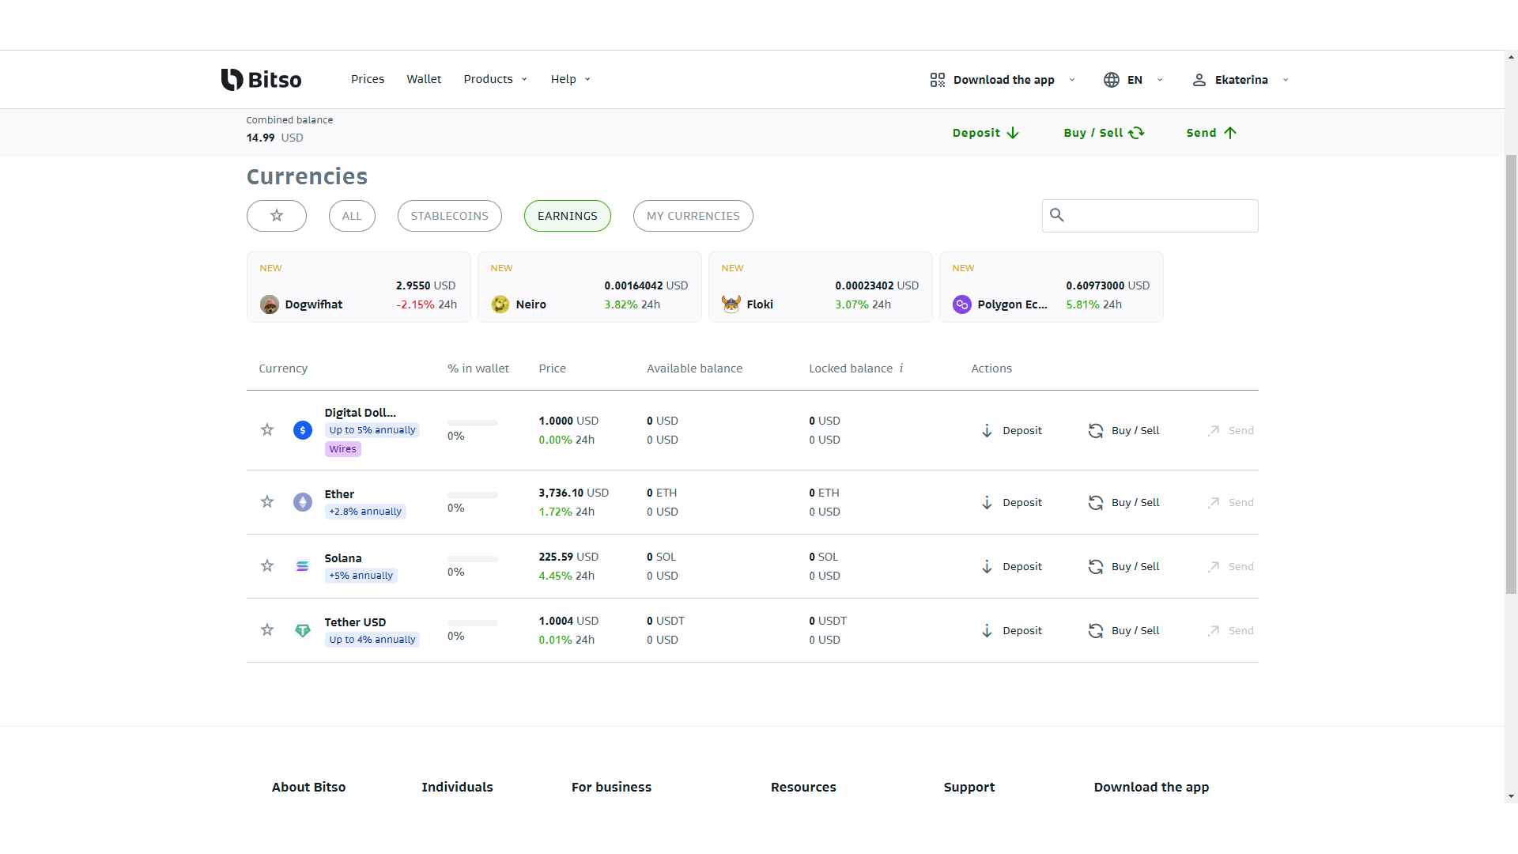The width and height of the screenshot is (1518, 854).
Task: Click the Wires badge
Action: click(343, 449)
